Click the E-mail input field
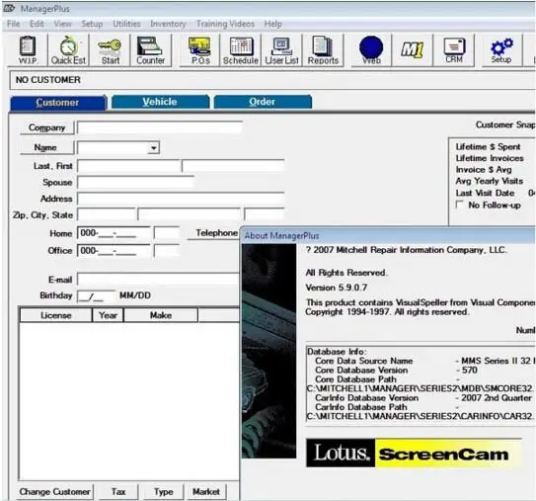 158,280
